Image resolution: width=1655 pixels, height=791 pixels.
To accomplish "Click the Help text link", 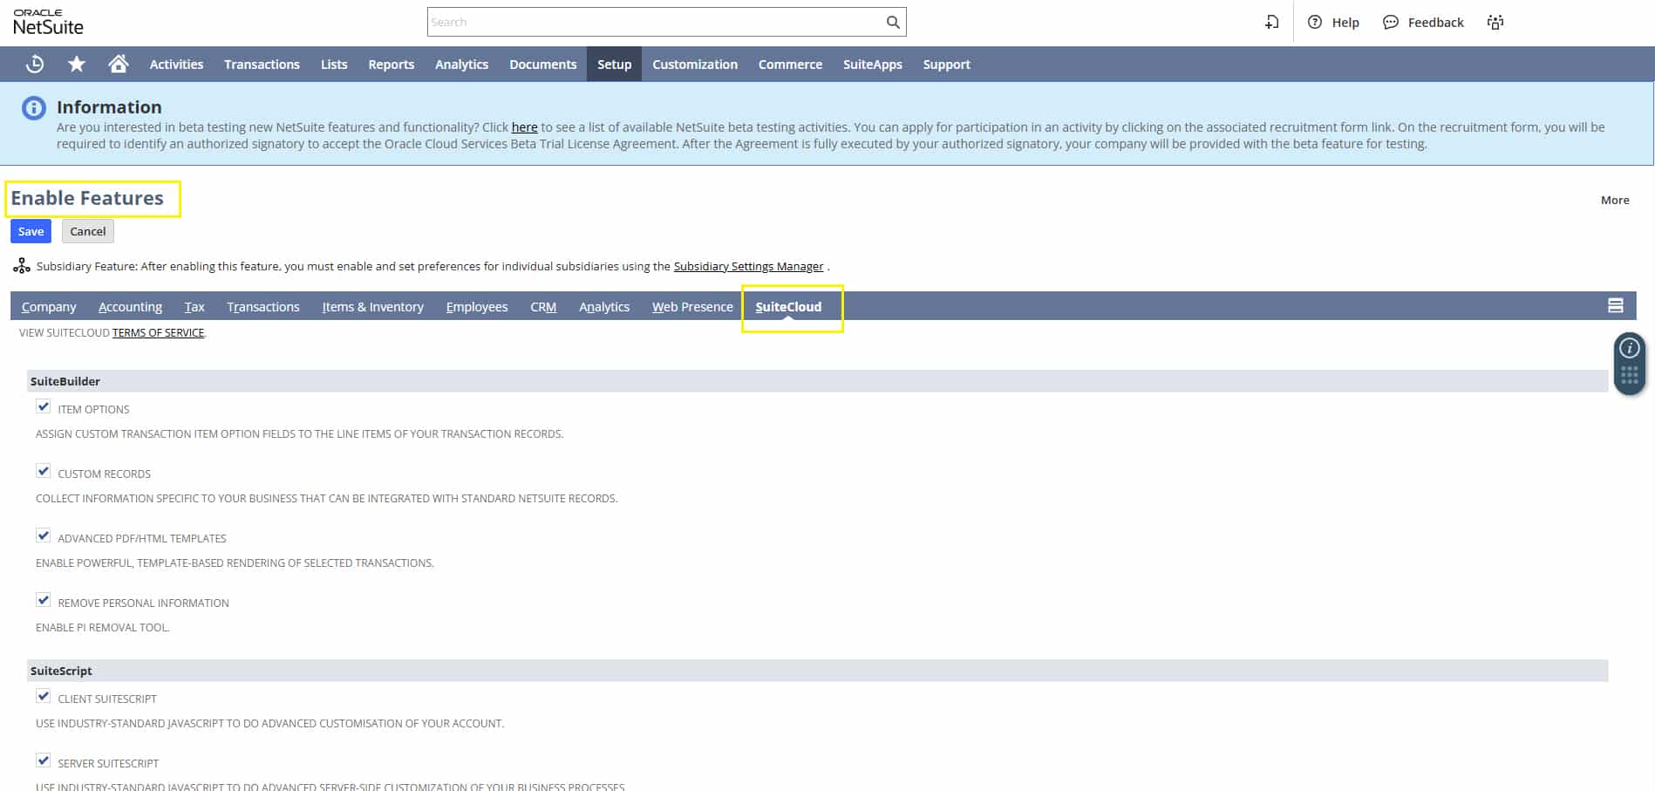I will [1345, 23].
